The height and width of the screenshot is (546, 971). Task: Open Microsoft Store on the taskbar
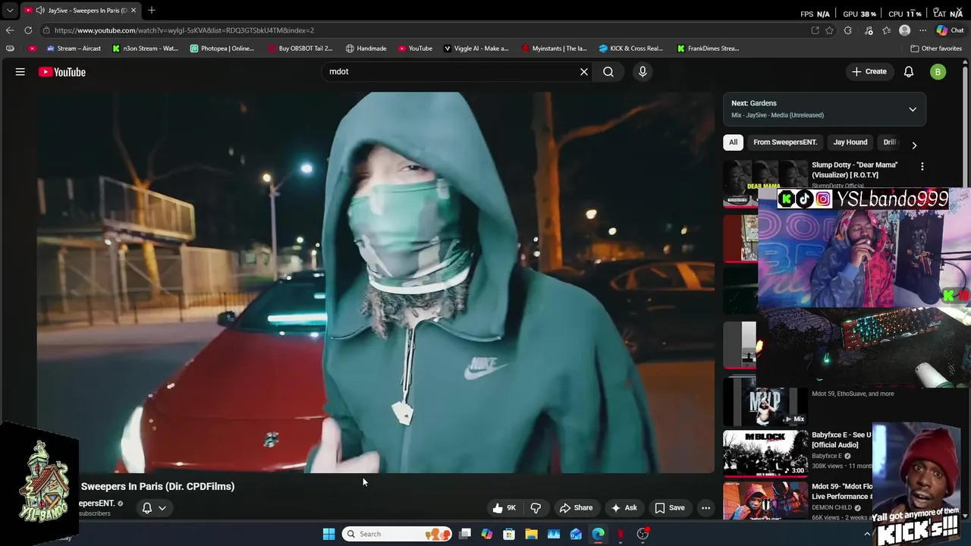coord(509,534)
